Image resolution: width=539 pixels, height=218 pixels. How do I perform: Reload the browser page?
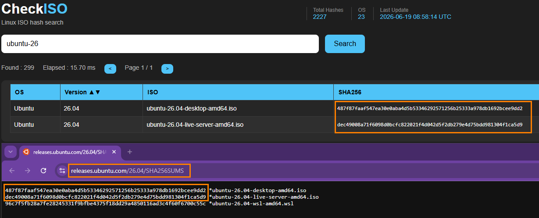[x=43, y=171]
